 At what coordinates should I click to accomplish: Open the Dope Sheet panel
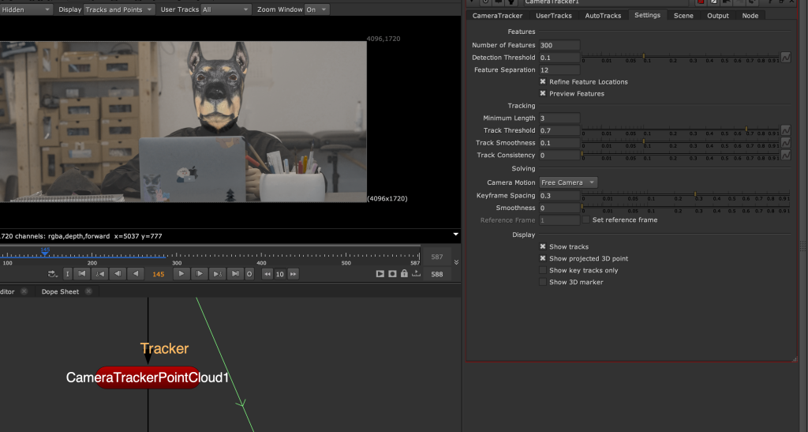coord(60,291)
